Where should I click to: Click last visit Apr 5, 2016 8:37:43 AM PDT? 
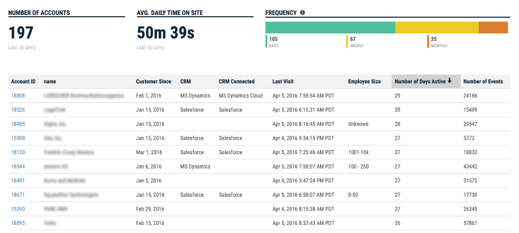[303, 223]
